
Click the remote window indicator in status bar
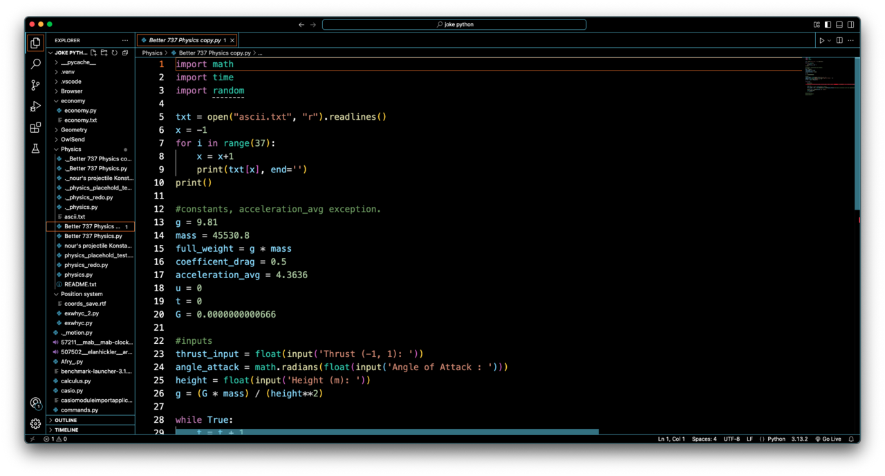[x=32, y=439]
